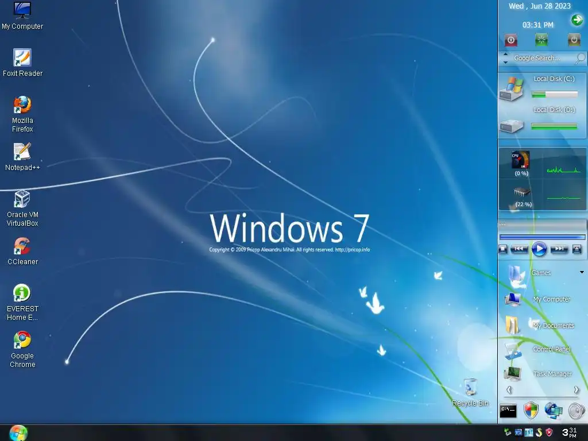The image size is (588, 441).
Task: Click the Local Disk (C:) usage bar
Action: click(555, 95)
